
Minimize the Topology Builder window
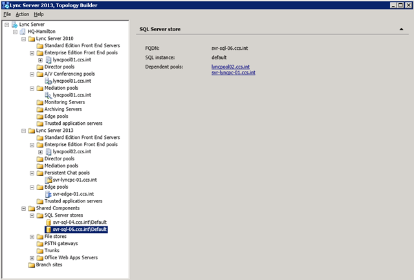[393, 5]
